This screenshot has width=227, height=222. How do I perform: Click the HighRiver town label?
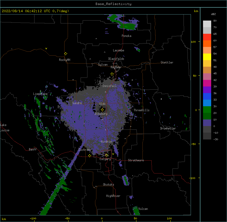113,196
